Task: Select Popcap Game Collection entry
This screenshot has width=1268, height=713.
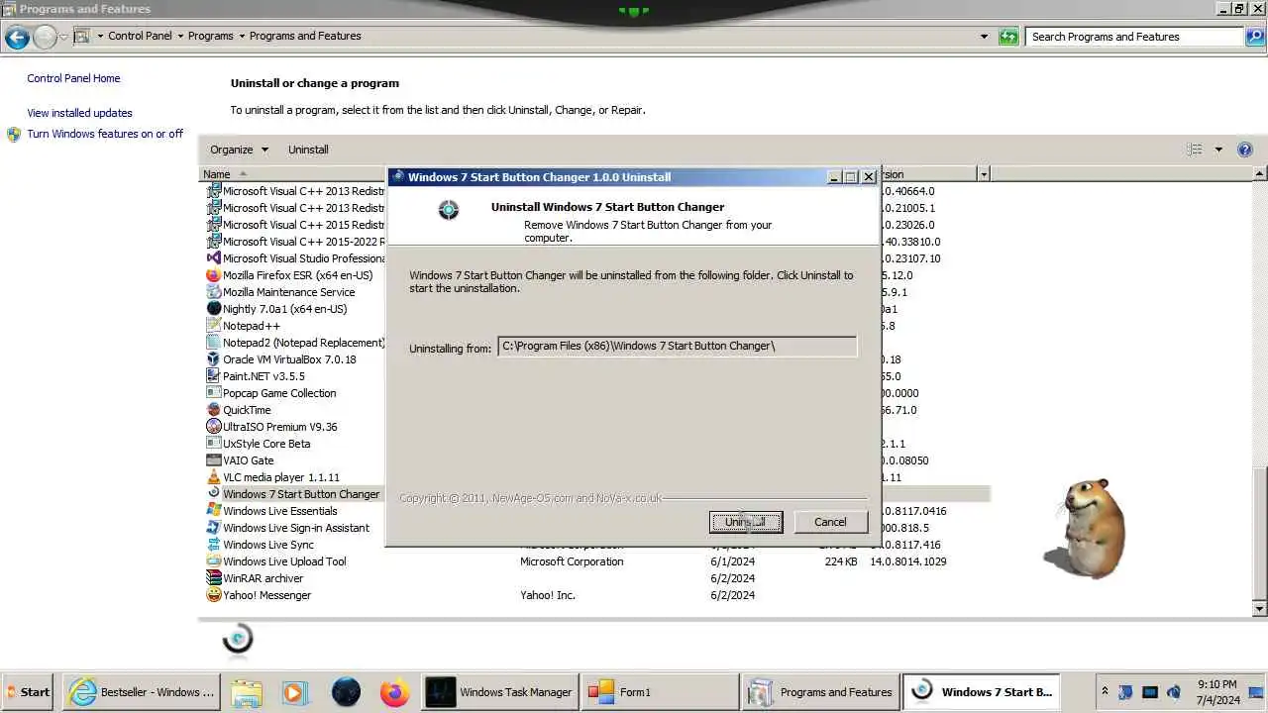Action: [x=279, y=393]
